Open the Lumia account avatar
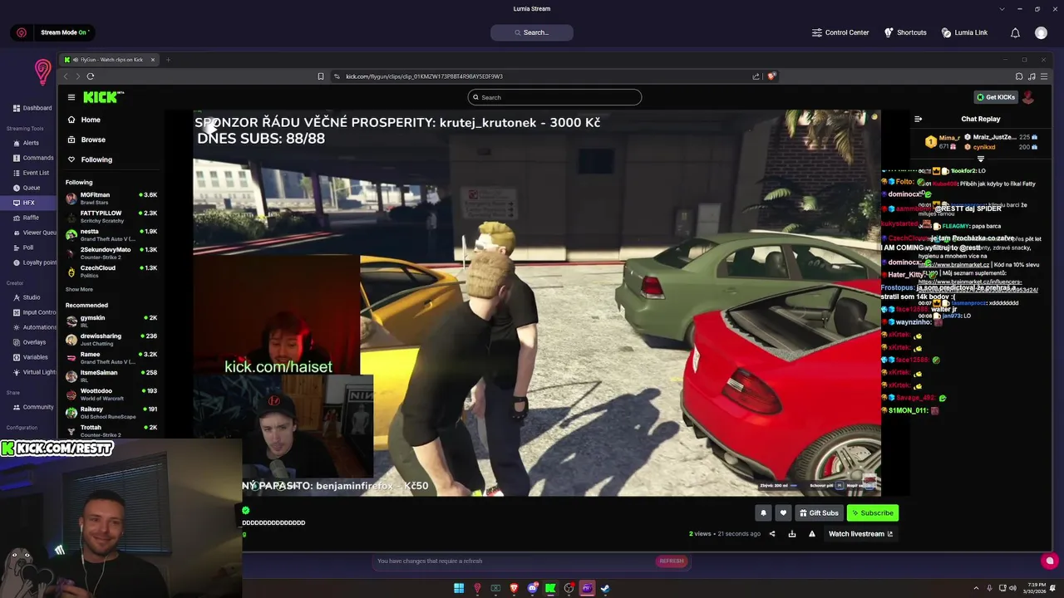 pos(1041,32)
